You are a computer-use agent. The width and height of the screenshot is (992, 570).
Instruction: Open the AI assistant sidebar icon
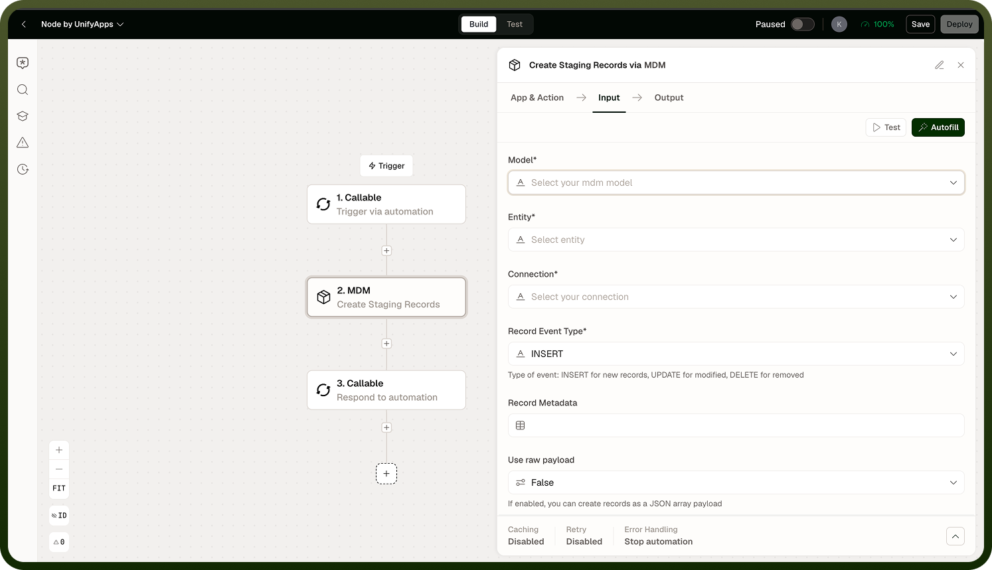[23, 63]
